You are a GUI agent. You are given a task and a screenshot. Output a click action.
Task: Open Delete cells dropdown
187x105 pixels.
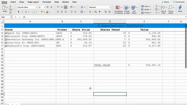pos(146,10)
